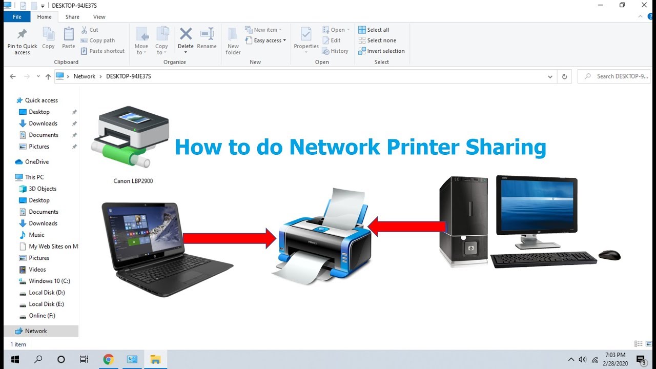Image resolution: width=656 pixels, height=369 pixels.
Task: Expand the Move to dropdown
Action: [141, 46]
